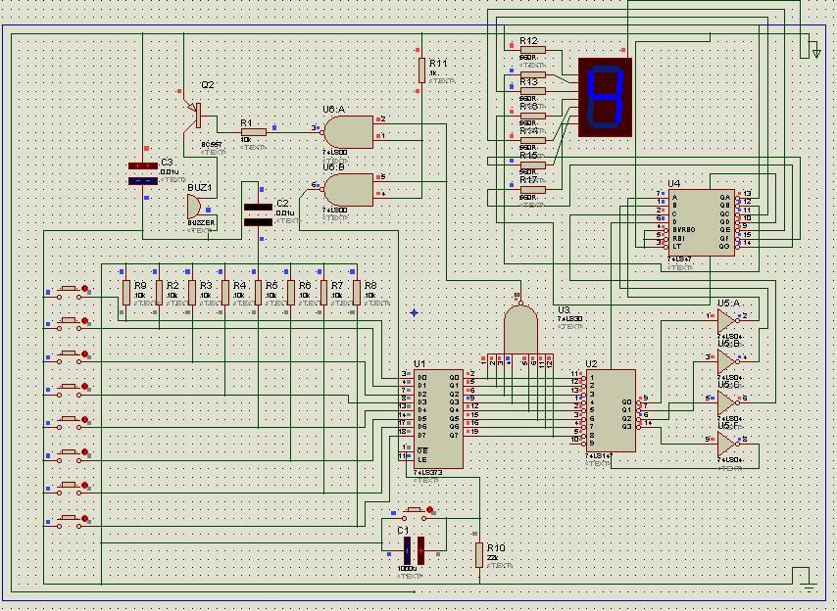Select pull-up resistor R5
Screen dimensions: 837x611
tap(259, 293)
